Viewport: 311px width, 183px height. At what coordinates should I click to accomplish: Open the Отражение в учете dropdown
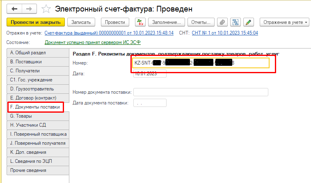(285, 22)
